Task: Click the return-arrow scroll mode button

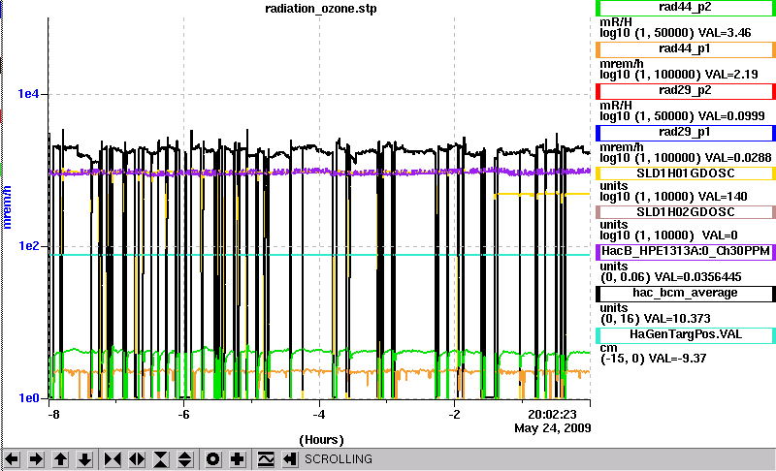Action: (290, 459)
